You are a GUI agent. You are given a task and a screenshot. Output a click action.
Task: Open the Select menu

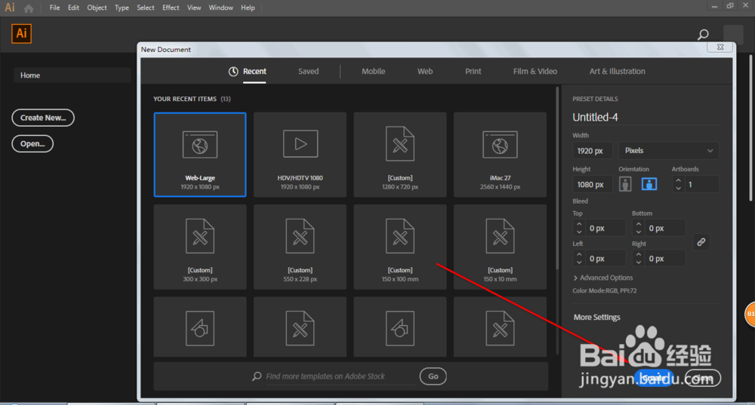tap(146, 8)
